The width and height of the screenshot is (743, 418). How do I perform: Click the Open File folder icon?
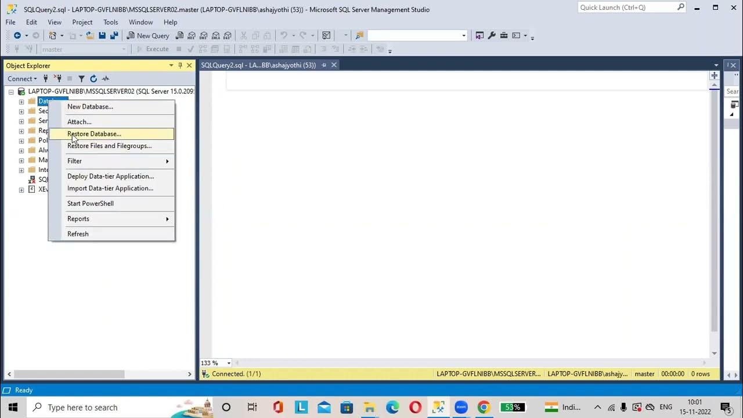[x=90, y=35]
